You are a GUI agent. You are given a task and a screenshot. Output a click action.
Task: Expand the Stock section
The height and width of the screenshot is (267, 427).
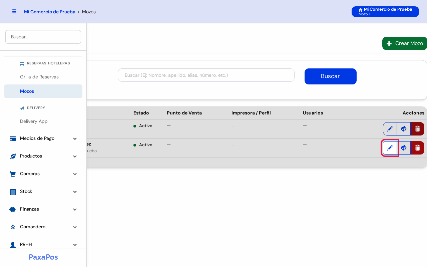43,192
